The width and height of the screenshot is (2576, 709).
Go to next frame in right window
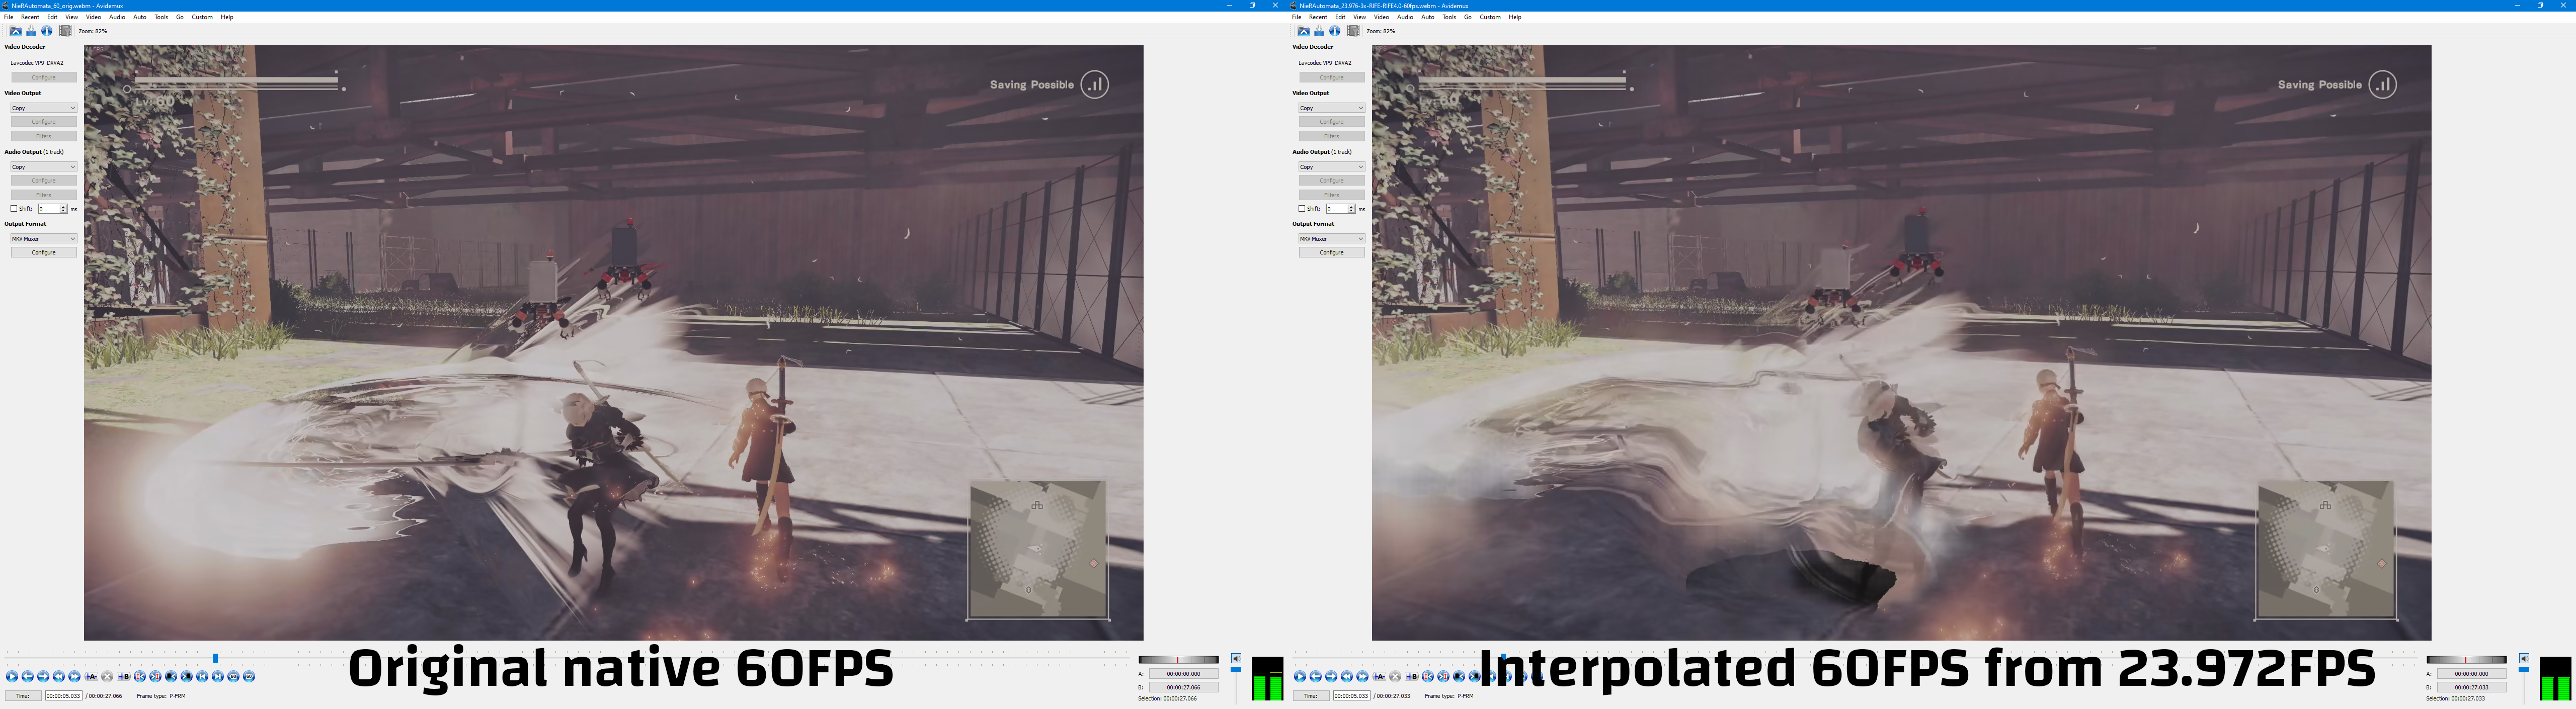point(1331,676)
